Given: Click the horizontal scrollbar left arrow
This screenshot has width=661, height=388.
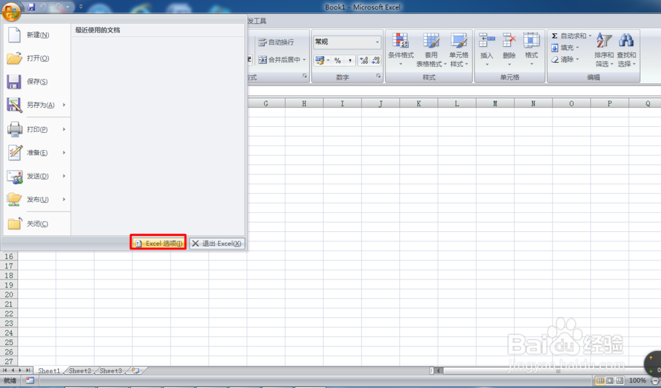Looking at the screenshot, I should coord(439,371).
